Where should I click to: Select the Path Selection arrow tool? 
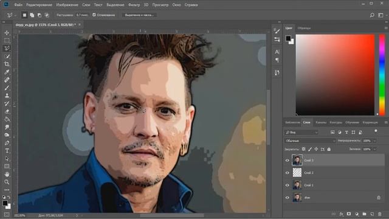tap(7, 158)
